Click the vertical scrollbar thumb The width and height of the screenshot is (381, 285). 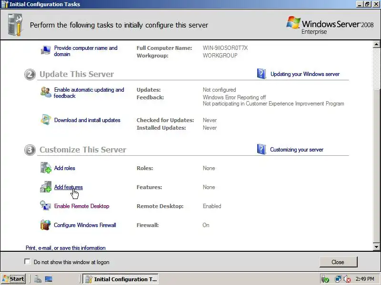pos(376,166)
